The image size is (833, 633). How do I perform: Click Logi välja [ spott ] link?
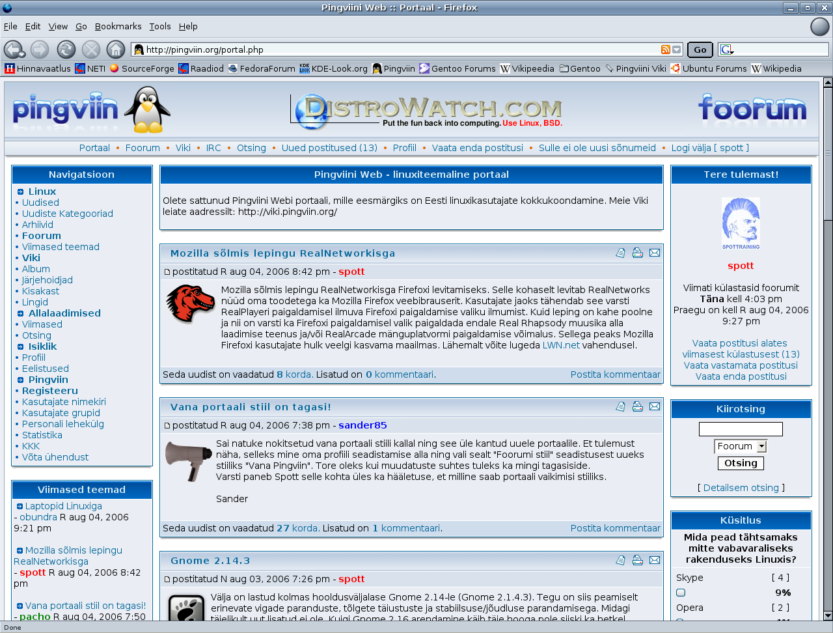(710, 148)
